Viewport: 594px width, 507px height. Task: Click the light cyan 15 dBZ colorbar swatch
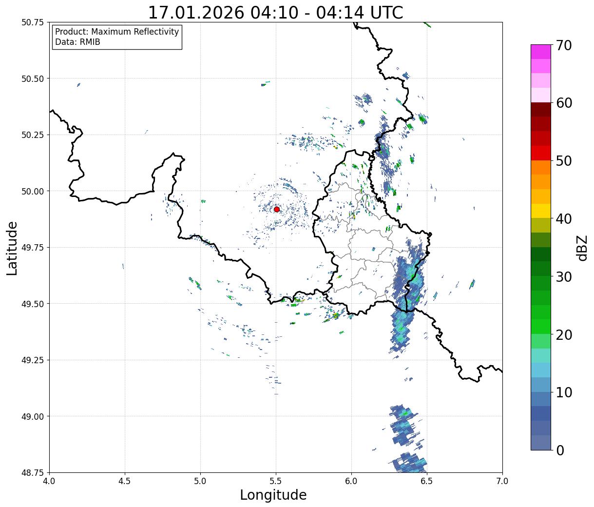[x=541, y=356]
